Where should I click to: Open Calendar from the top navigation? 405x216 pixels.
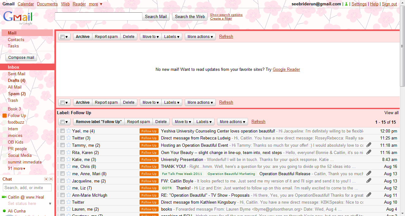[26, 4]
